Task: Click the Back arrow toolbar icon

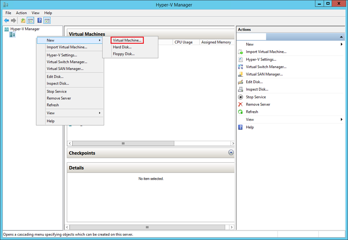Action: tap(6, 21)
